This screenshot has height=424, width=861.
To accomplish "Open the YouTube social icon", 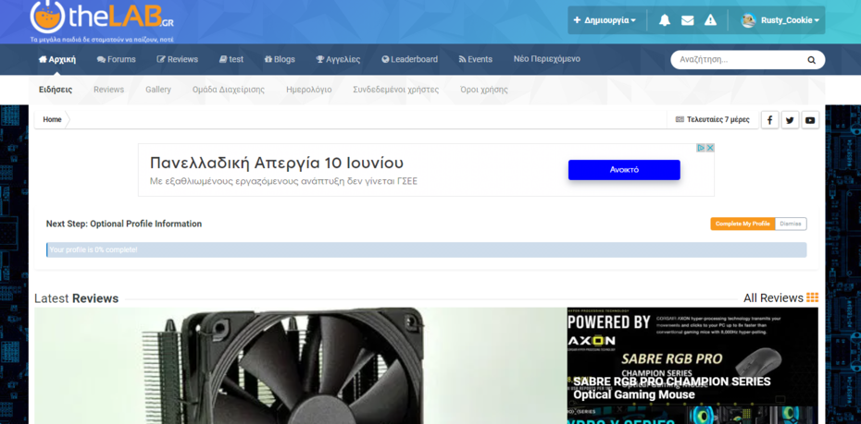I will [x=810, y=120].
